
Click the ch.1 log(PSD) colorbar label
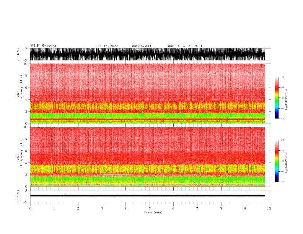click(x=286, y=100)
